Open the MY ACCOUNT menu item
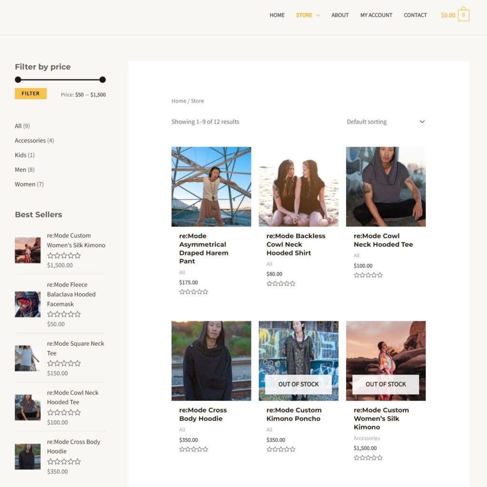This screenshot has height=487, width=487. 376,15
